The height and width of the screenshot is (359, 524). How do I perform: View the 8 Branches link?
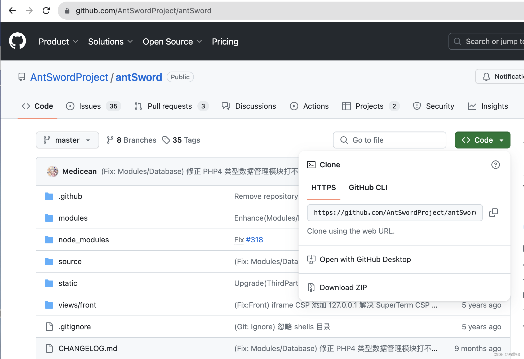click(132, 140)
